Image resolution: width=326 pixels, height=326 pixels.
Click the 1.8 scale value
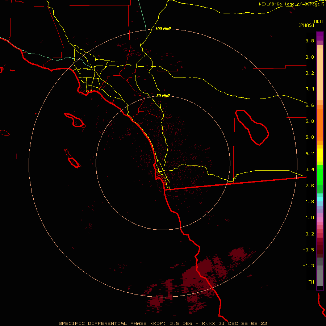tap(310, 202)
